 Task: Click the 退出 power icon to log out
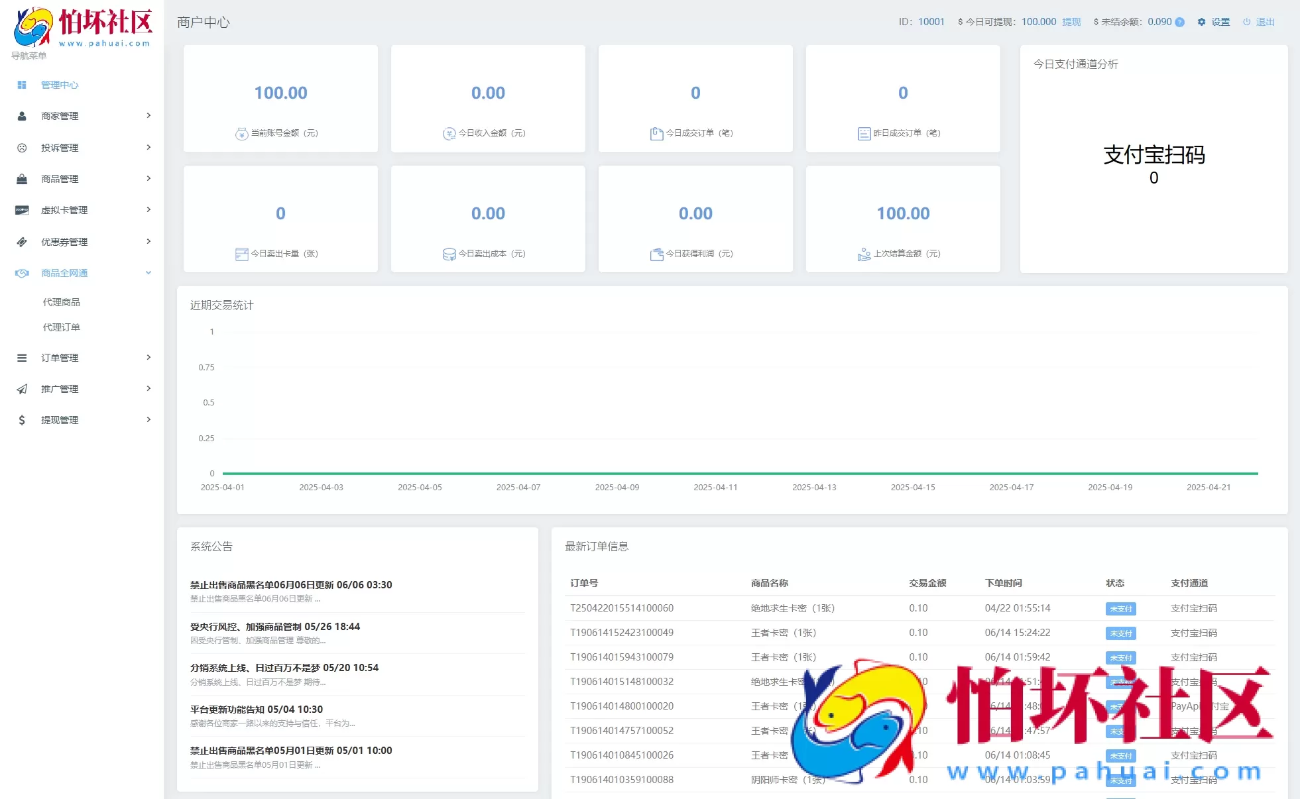pos(1245,21)
